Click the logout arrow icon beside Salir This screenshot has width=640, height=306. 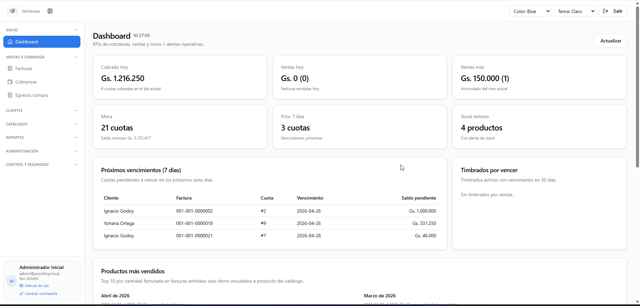(606, 11)
